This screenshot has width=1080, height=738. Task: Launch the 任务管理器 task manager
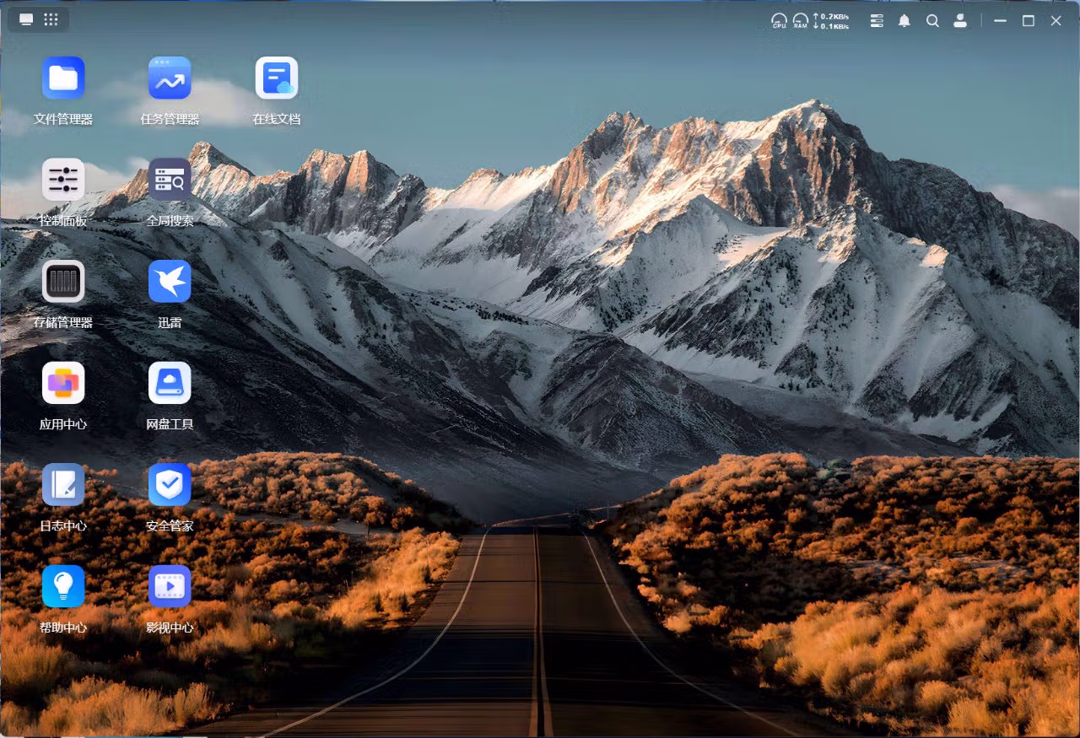click(170, 78)
